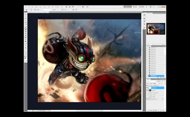The height and width of the screenshot is (117, 190).
Task: Create new snapshot in History panel
Action: pyautogui.click(x=161, y=77)
